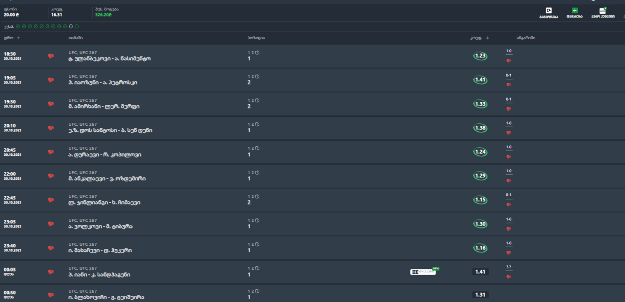
Task: Click the green plus add icon
Action: coord(574,11)
